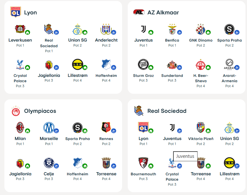
Task: Select the Viktoria Plzeň crest in Real Sociedad's fixtures
Action: tap(201, 127)
